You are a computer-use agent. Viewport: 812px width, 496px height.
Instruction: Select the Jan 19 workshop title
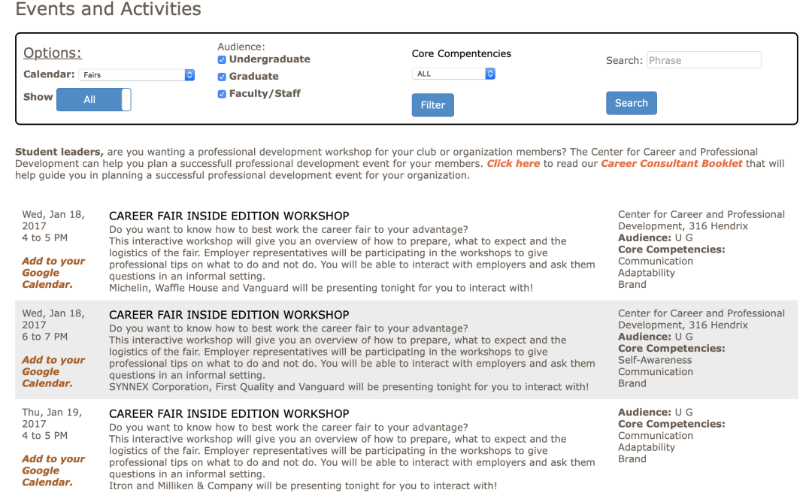[x=229, y=414]
